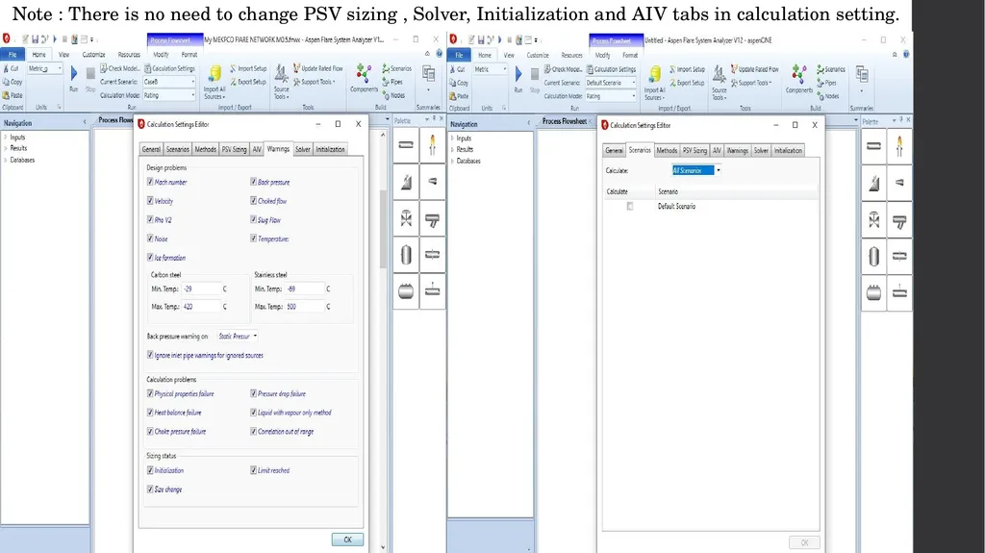985x553 pixels.
Task: Toggle the Rho V2 checkbox
Action: [150, 219]
